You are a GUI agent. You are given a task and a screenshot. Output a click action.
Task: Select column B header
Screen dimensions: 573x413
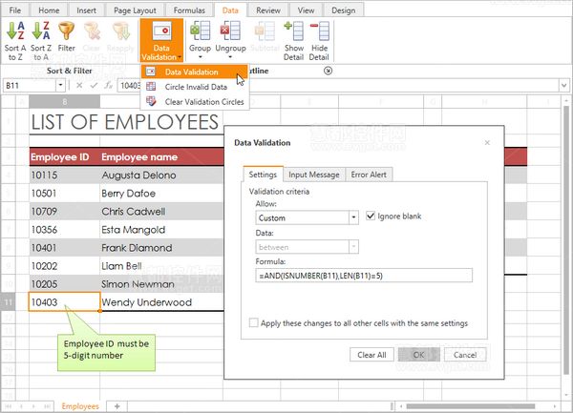(65, 101)
